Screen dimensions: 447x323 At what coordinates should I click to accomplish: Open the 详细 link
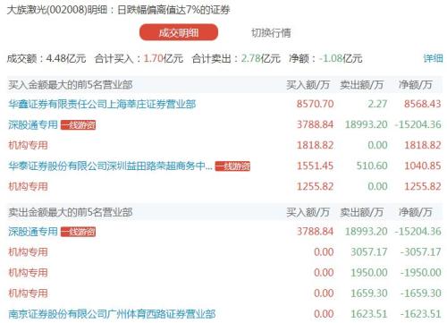tap(433, 58)
